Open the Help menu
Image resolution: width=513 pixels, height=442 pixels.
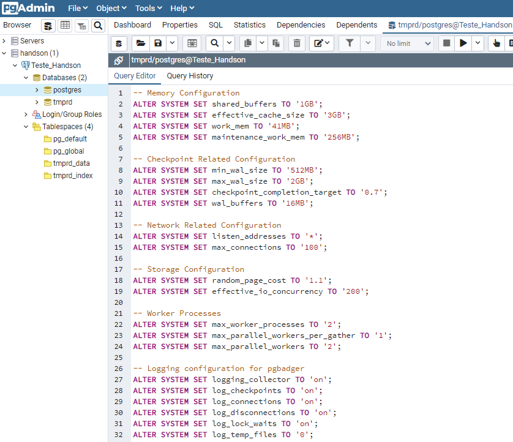click(182, 8)
